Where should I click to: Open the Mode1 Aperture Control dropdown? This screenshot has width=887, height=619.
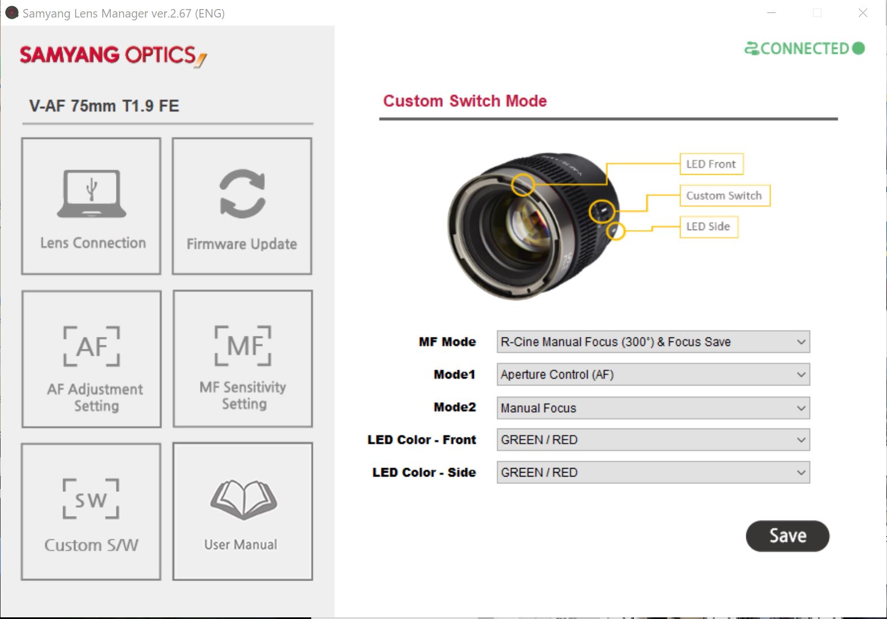click(653, 375)
